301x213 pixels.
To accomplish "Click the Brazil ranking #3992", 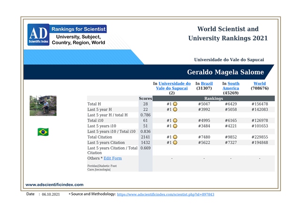I will (204, 110).
